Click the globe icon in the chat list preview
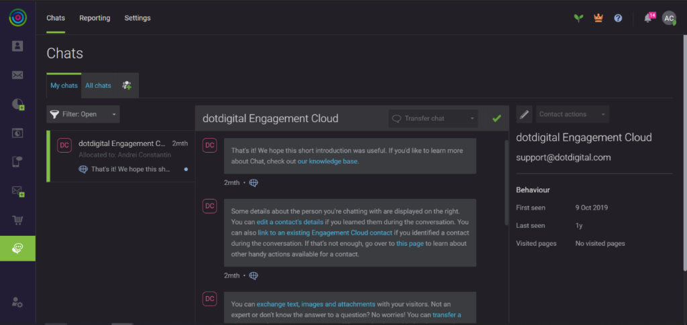687x325 pixels. click(x=83, y=169)
